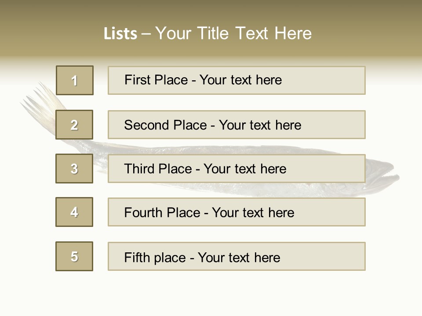Select the number 2 box

pos(74,125)
